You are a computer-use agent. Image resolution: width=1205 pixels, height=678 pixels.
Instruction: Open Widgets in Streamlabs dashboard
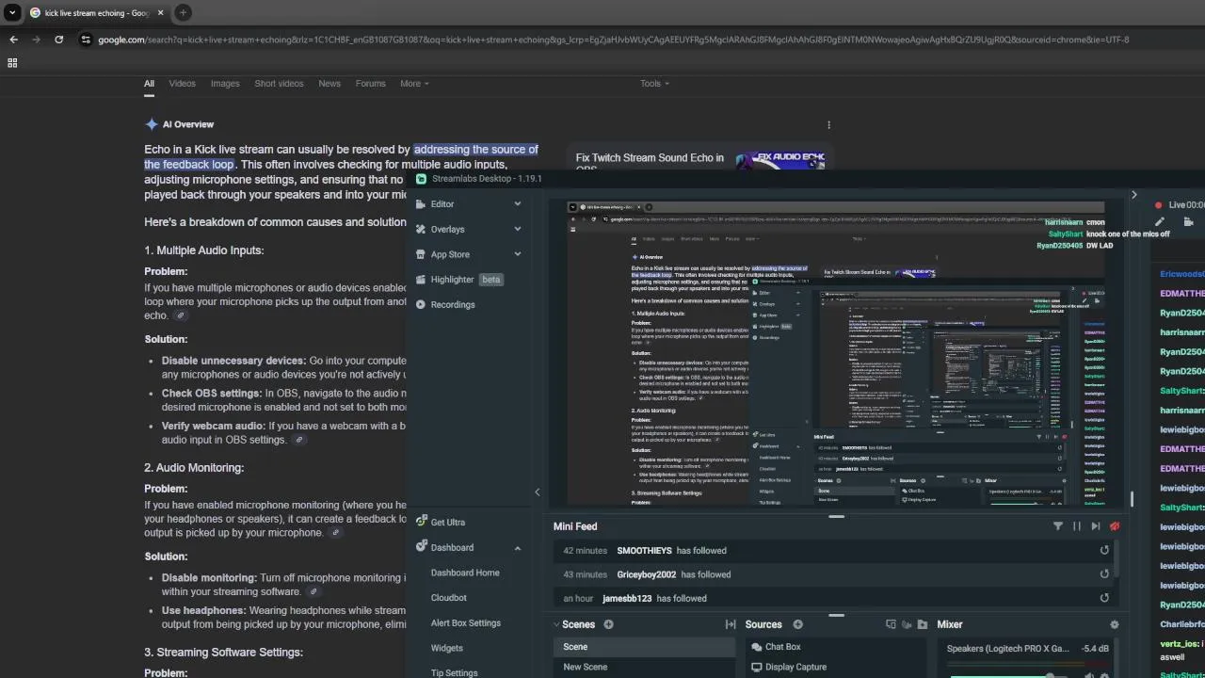(x=447, y=648)
